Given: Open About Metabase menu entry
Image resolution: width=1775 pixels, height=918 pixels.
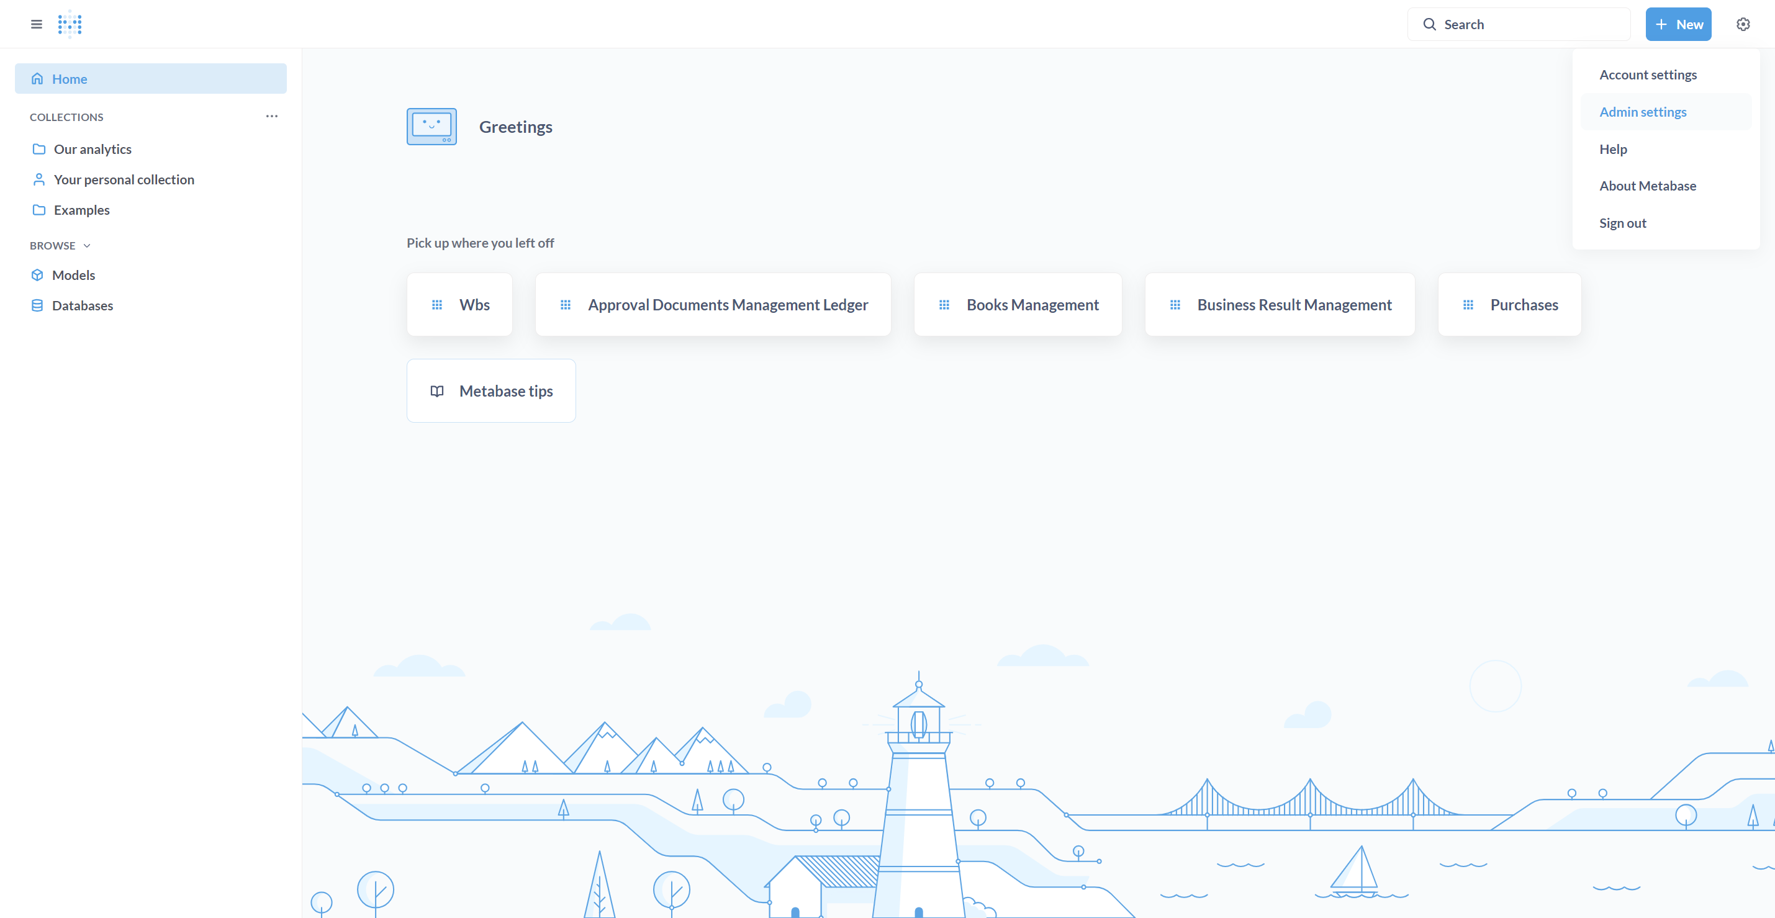Looking at the screenshot, I should tap(1666, 186).
